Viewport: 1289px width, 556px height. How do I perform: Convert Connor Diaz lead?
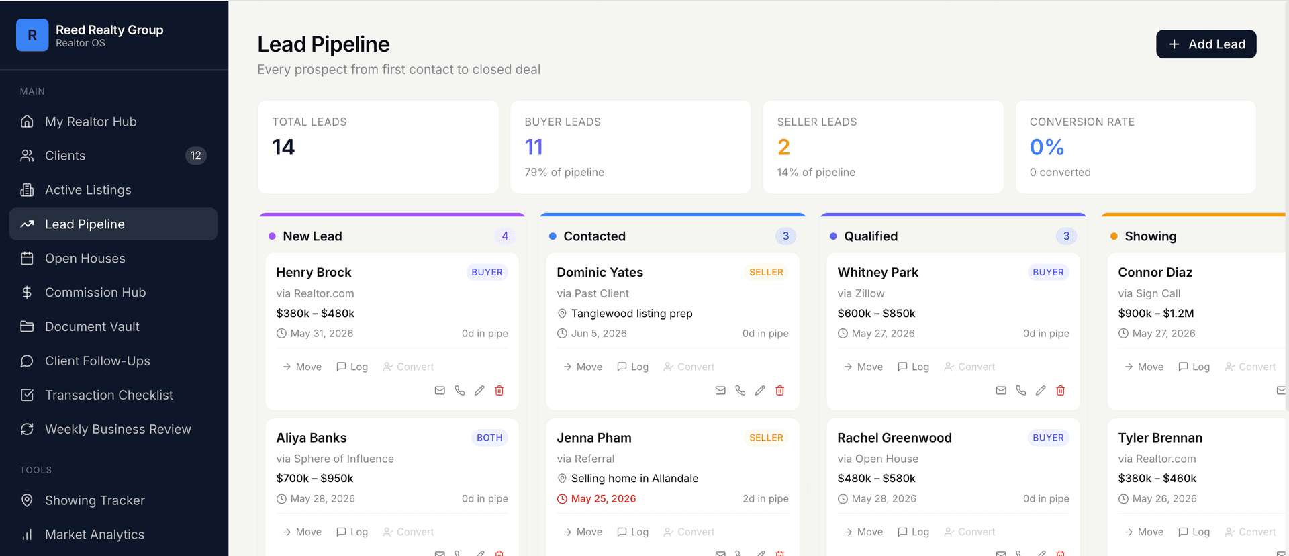[x=1251, y=367]
